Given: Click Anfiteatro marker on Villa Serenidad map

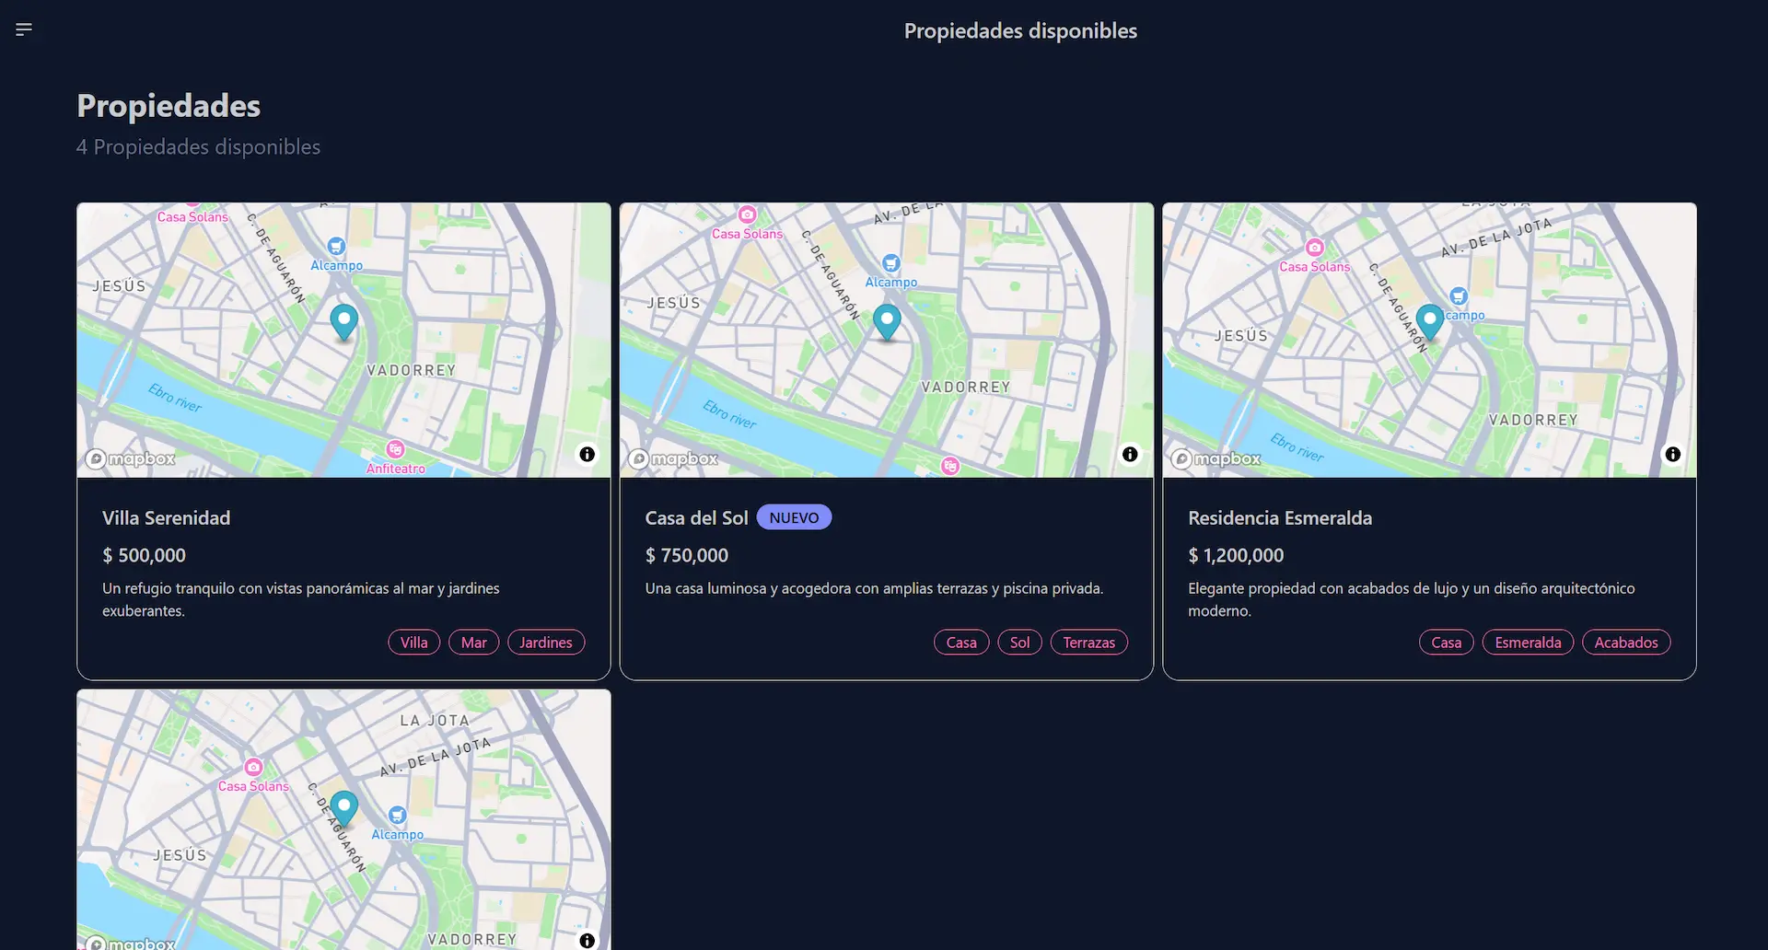Looking at the screenshot, I should point(395,449).
